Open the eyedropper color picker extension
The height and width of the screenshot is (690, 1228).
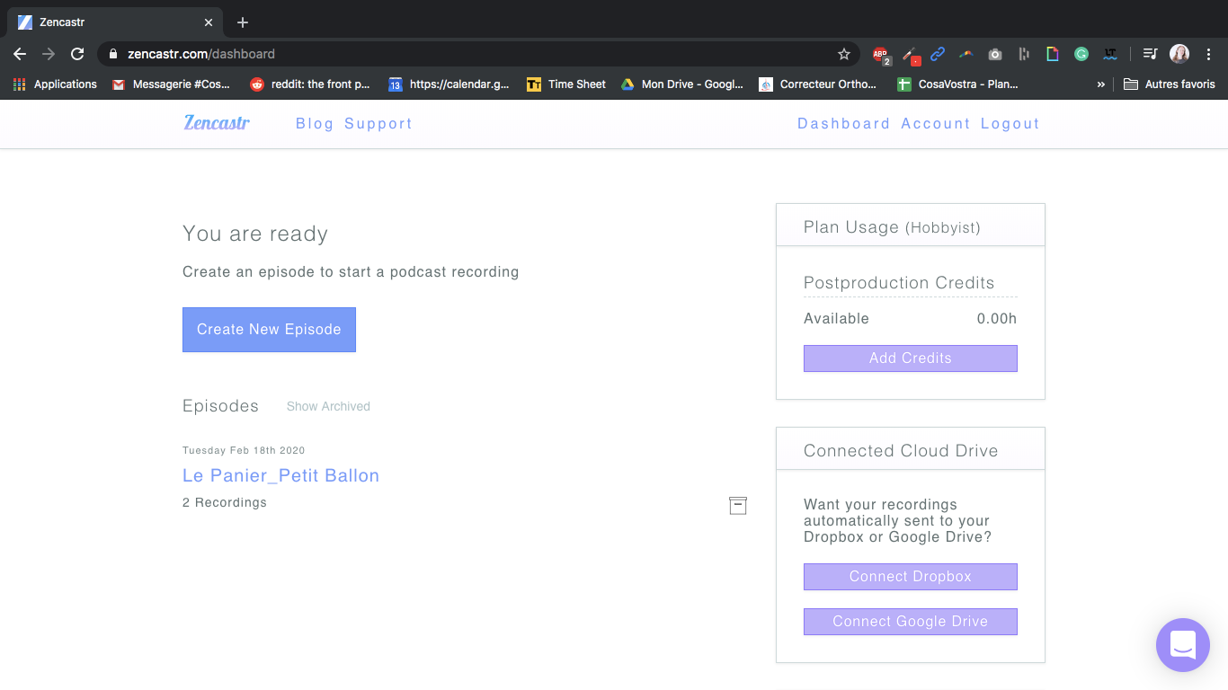910,55
